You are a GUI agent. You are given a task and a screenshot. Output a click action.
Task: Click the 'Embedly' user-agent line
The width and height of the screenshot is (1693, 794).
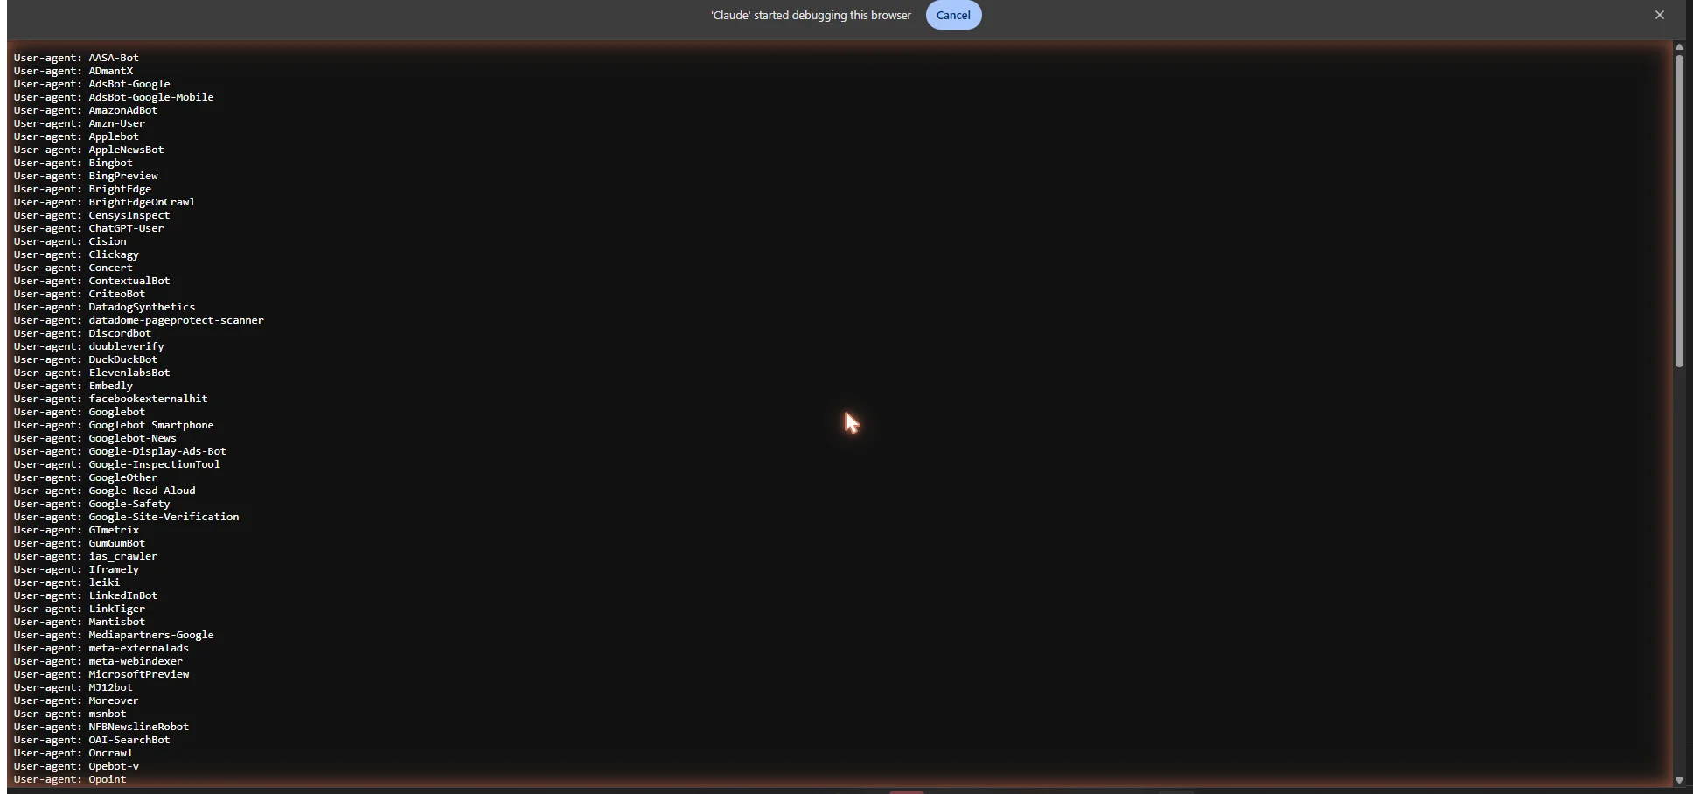(73, 386)
